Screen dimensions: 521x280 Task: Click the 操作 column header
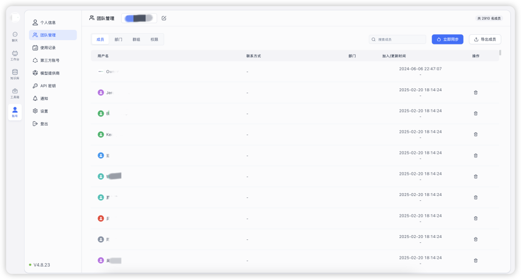click(x=476, y=56)
